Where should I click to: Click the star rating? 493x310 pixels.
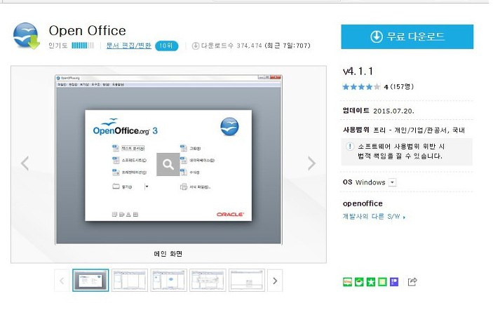[x=361, y=87]
